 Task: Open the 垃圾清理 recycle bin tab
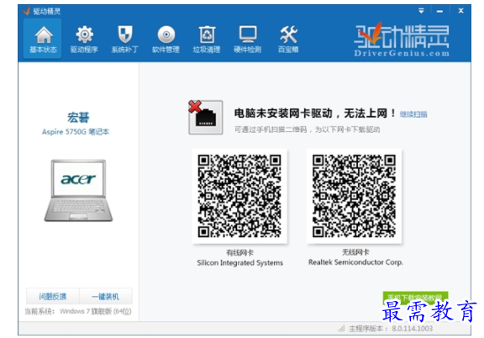[207, 39]
